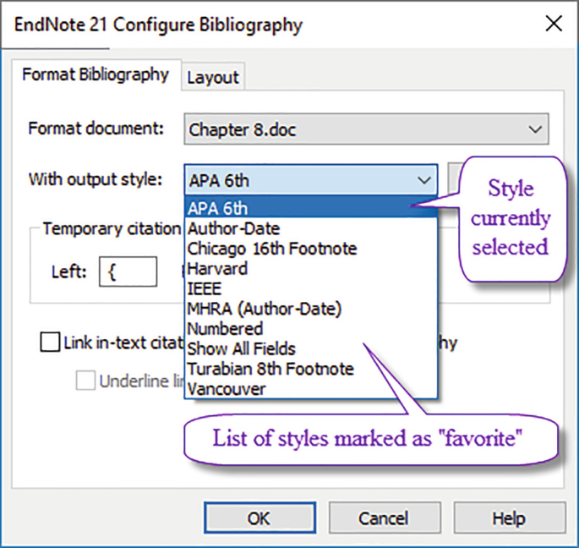
Task: Pick the Numbered output style
Action: [226, 328]
